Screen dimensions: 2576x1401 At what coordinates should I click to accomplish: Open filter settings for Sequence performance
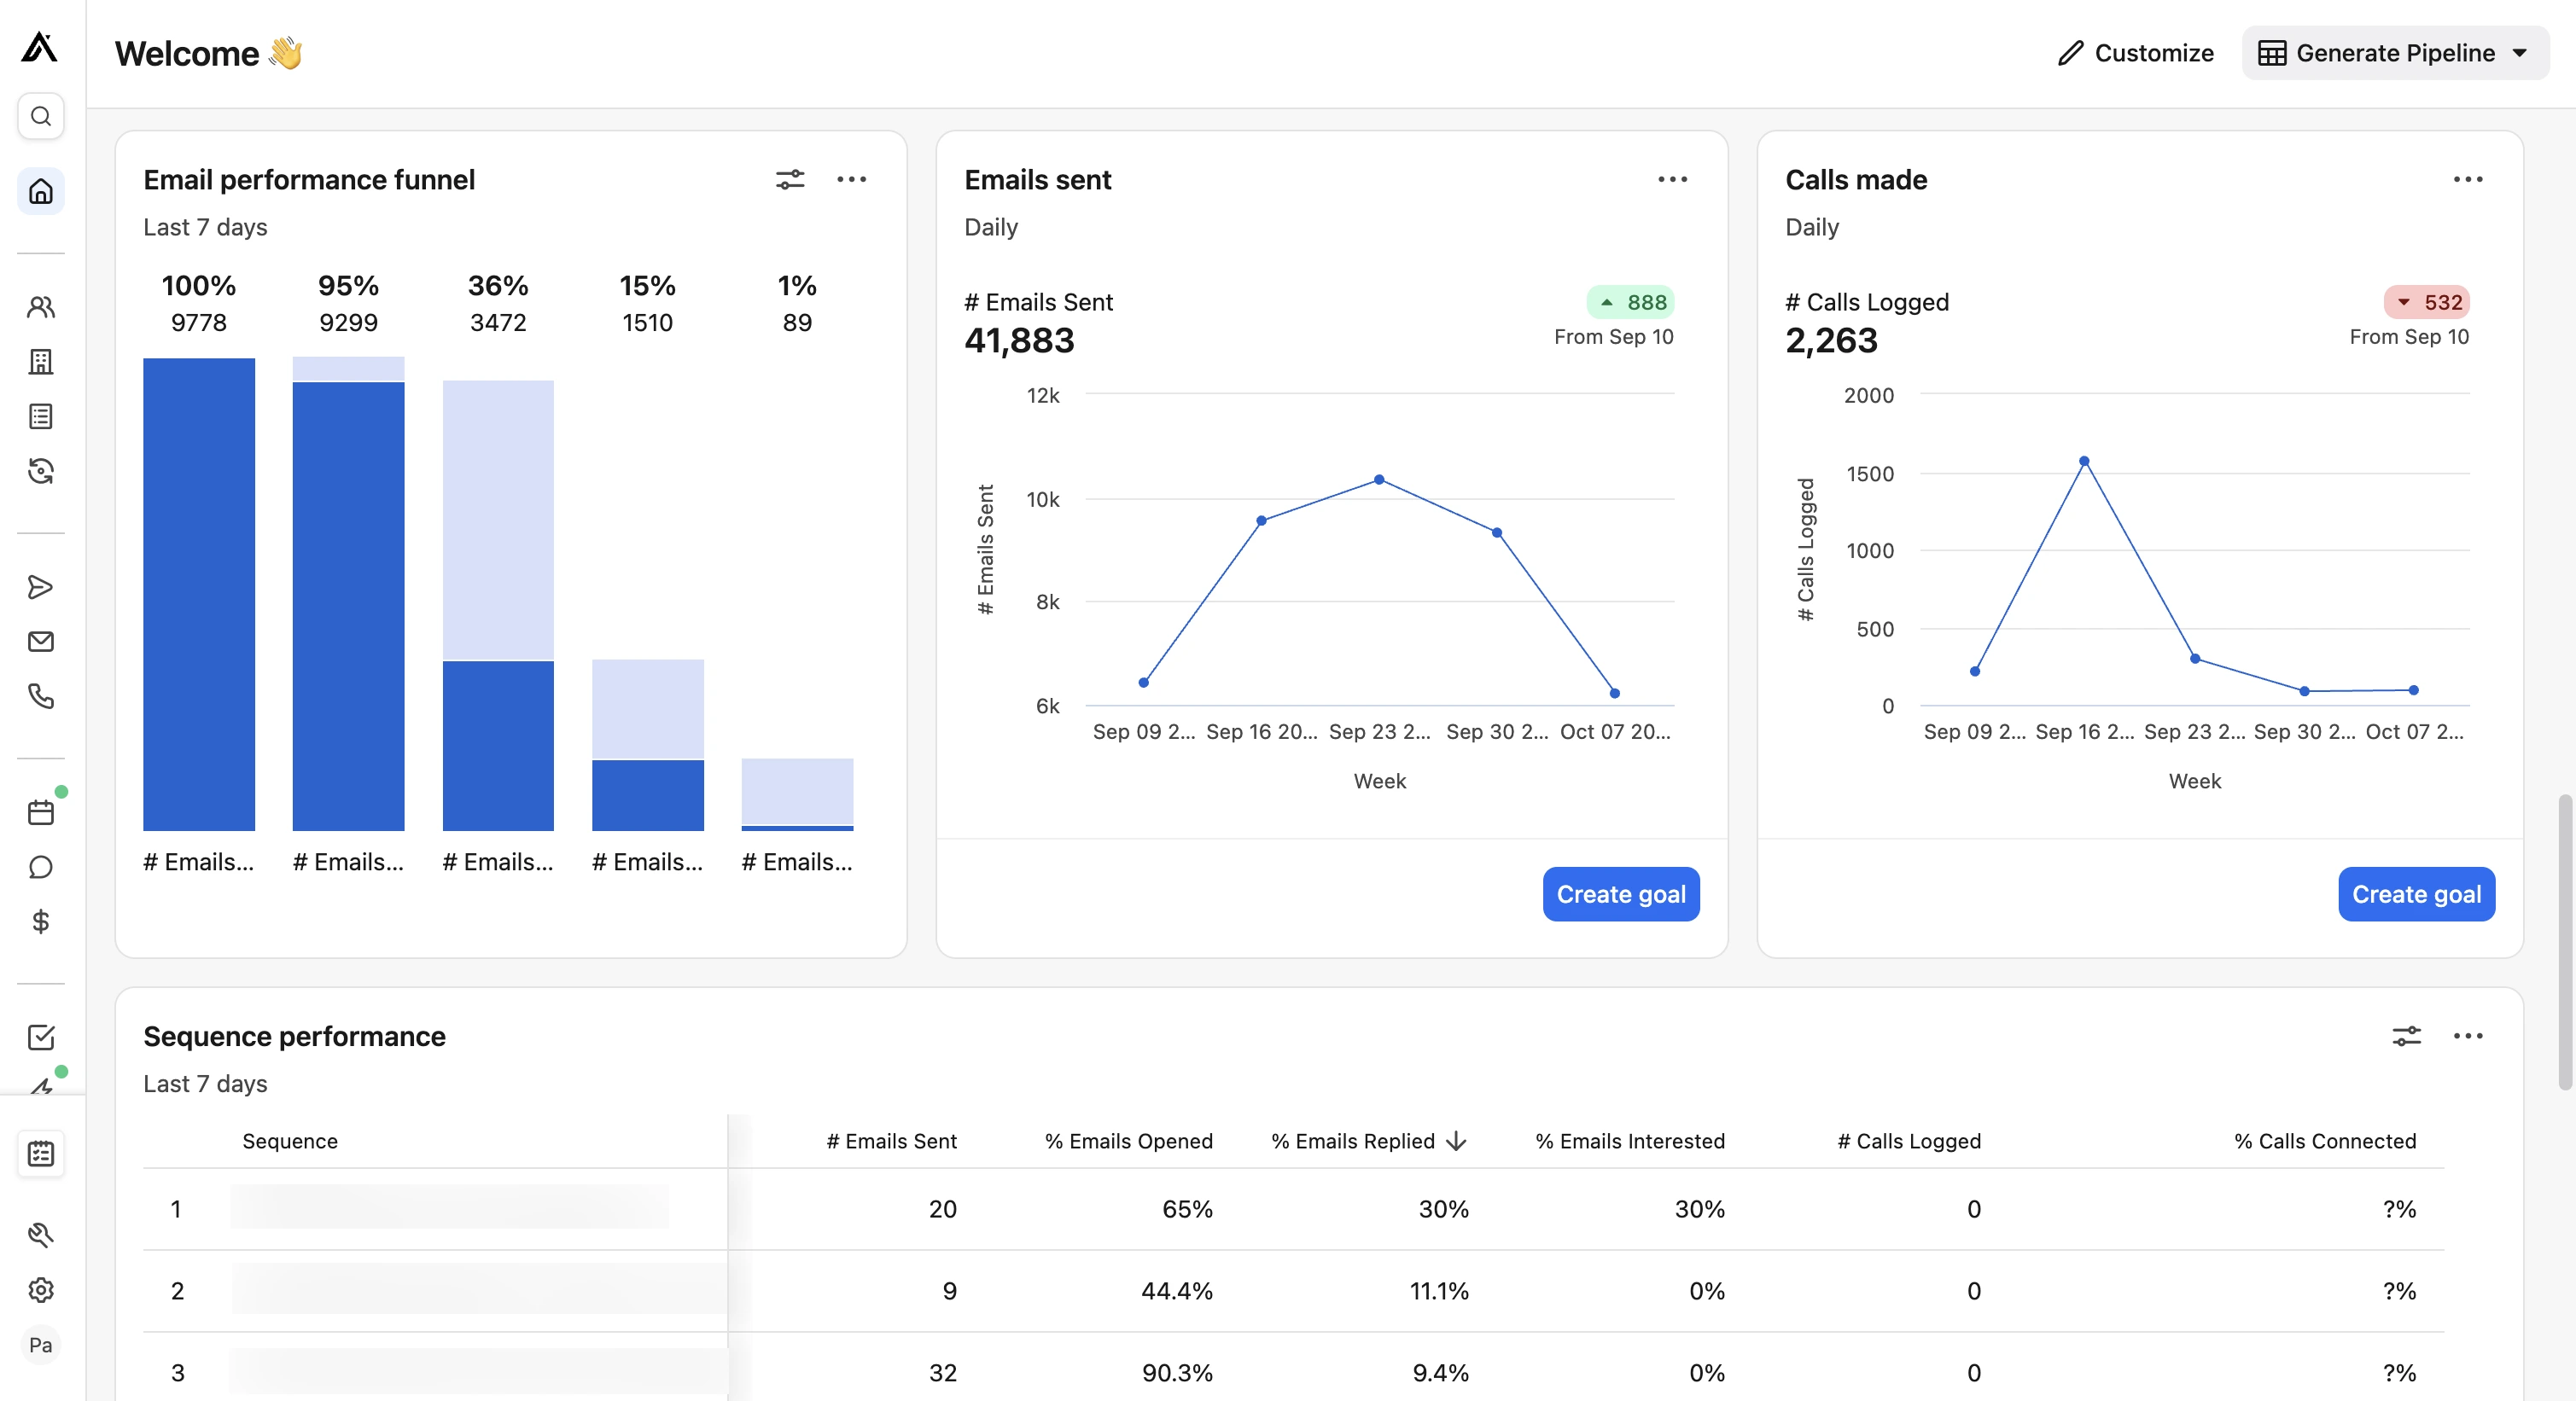pyautogui.click(x=2406, y=1037)
